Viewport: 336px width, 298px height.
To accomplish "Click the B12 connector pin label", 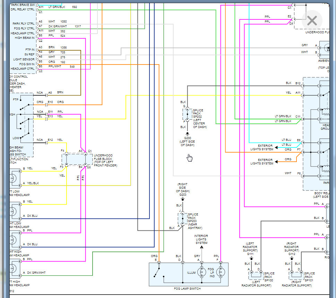I will 298,83.
